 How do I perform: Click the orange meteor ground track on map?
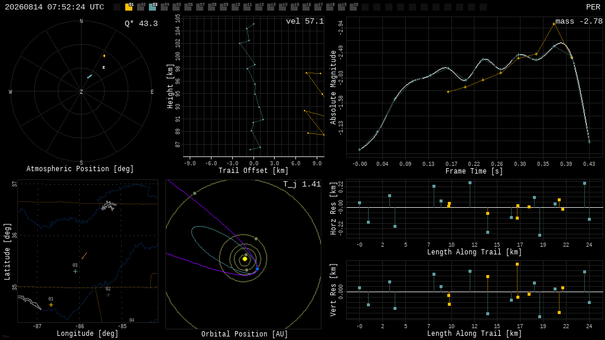84,256
